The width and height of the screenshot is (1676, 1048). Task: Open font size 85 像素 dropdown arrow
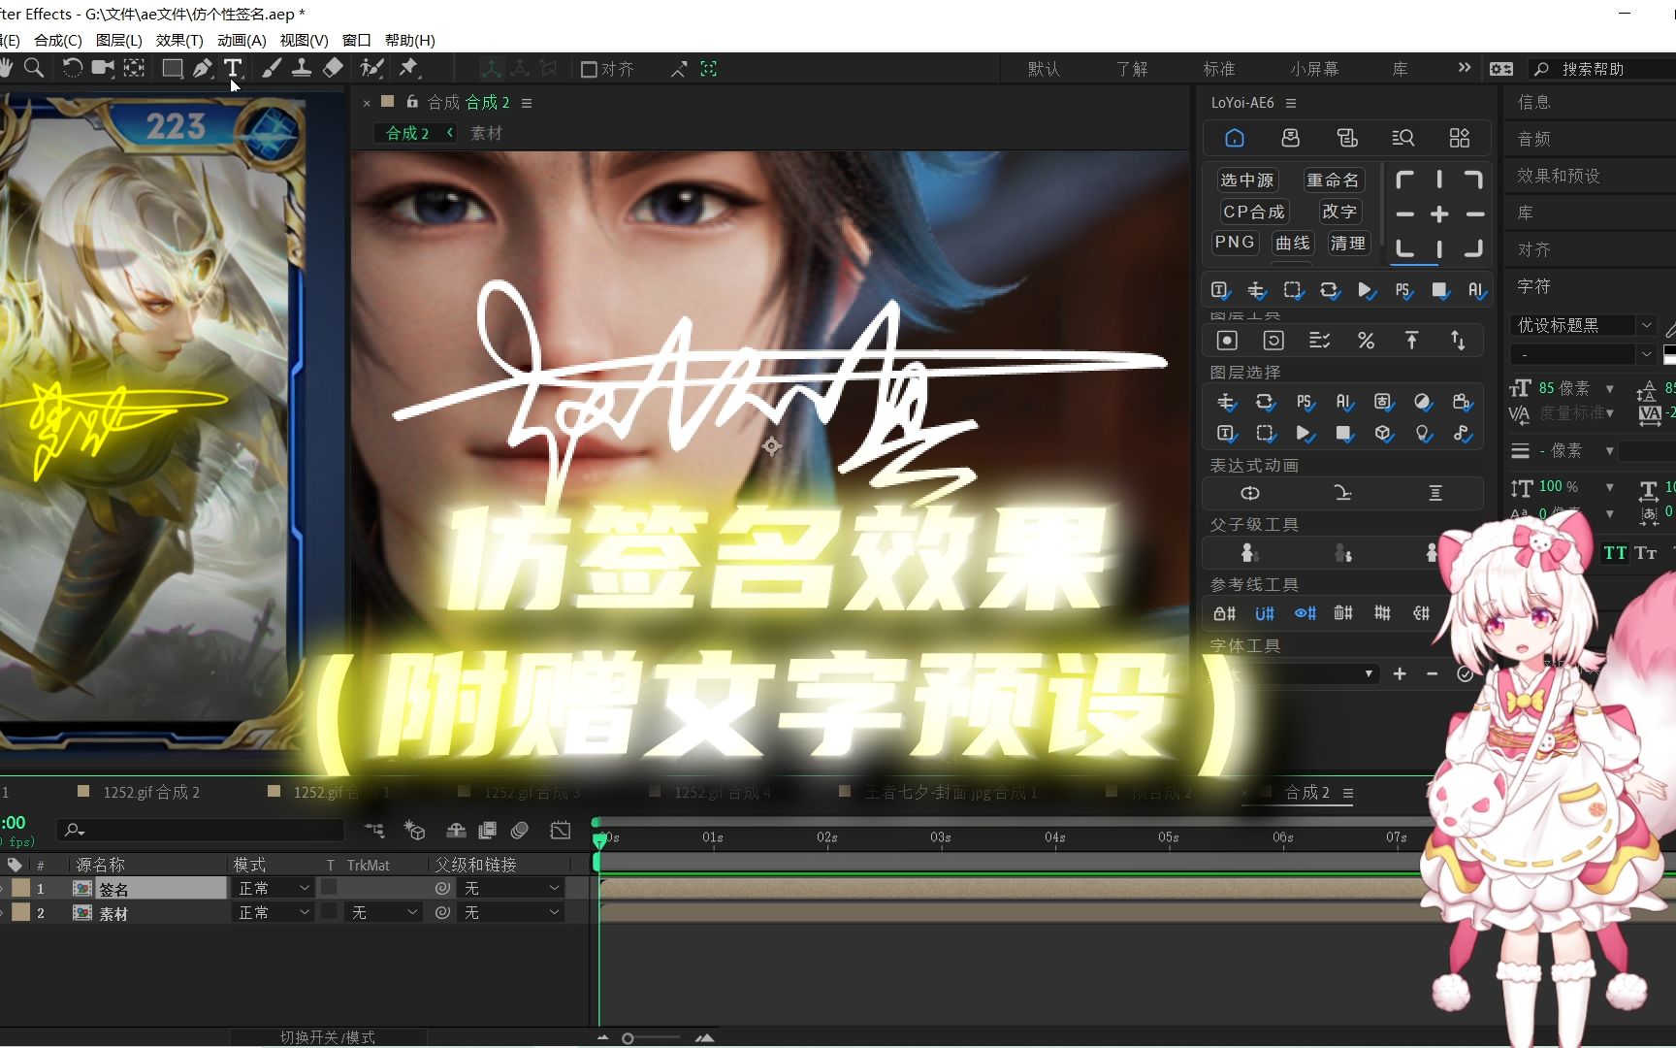[1610, 388]
